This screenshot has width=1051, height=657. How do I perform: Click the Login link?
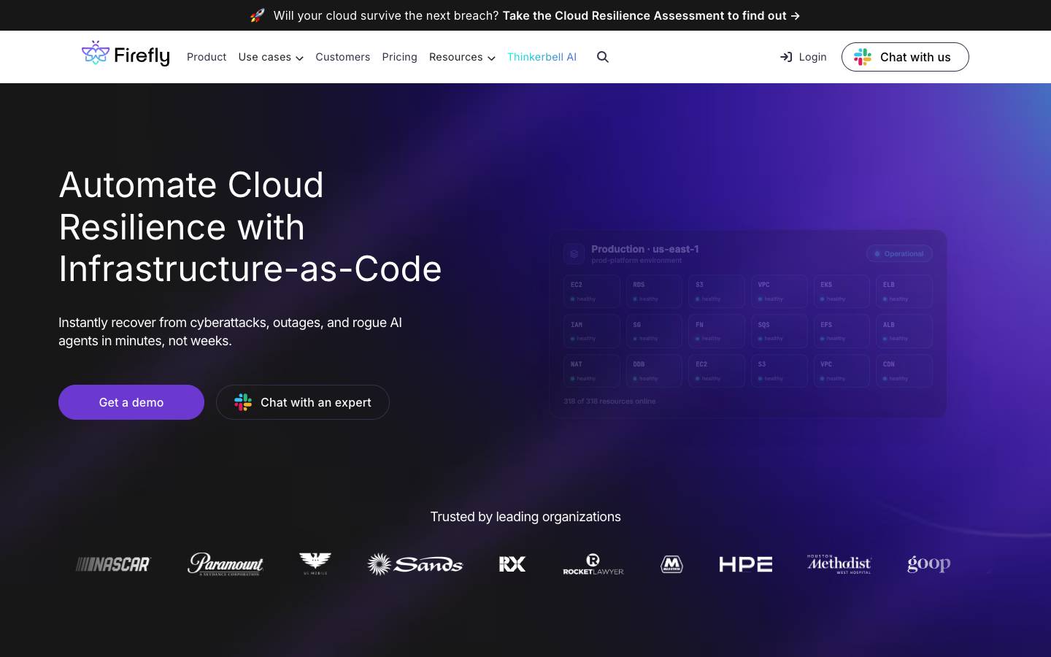(803, 57)
